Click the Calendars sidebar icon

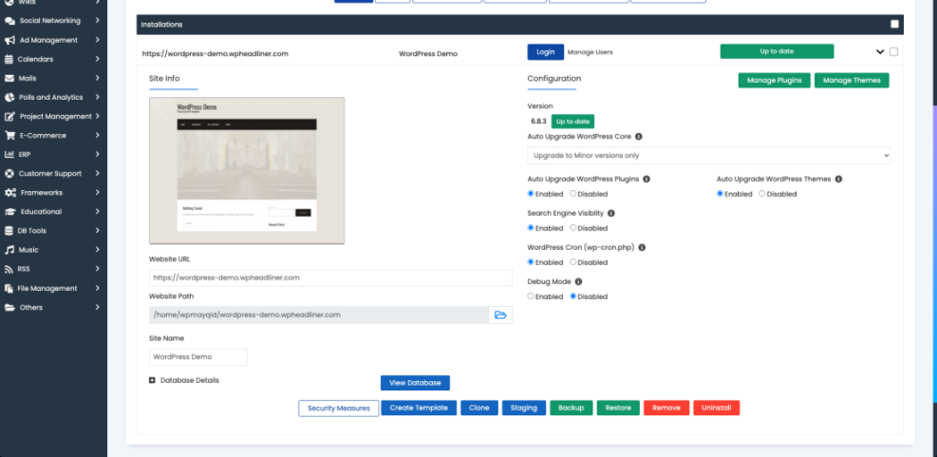coord(9,59)
